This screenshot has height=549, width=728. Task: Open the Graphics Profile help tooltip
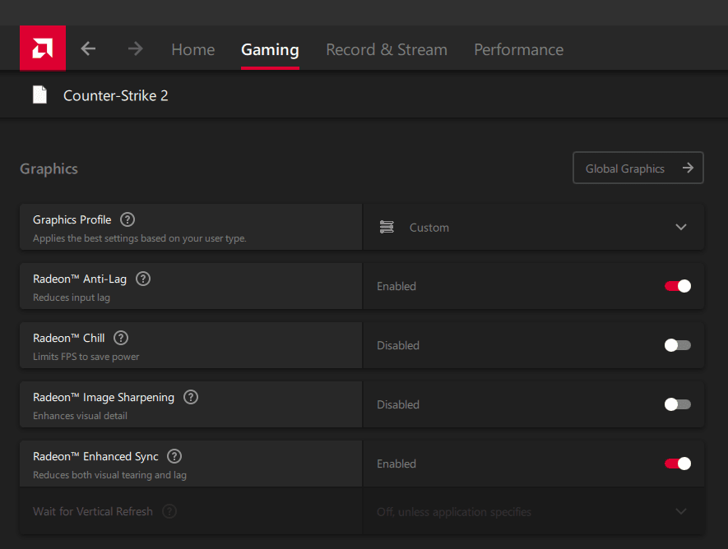coord(127,219)
